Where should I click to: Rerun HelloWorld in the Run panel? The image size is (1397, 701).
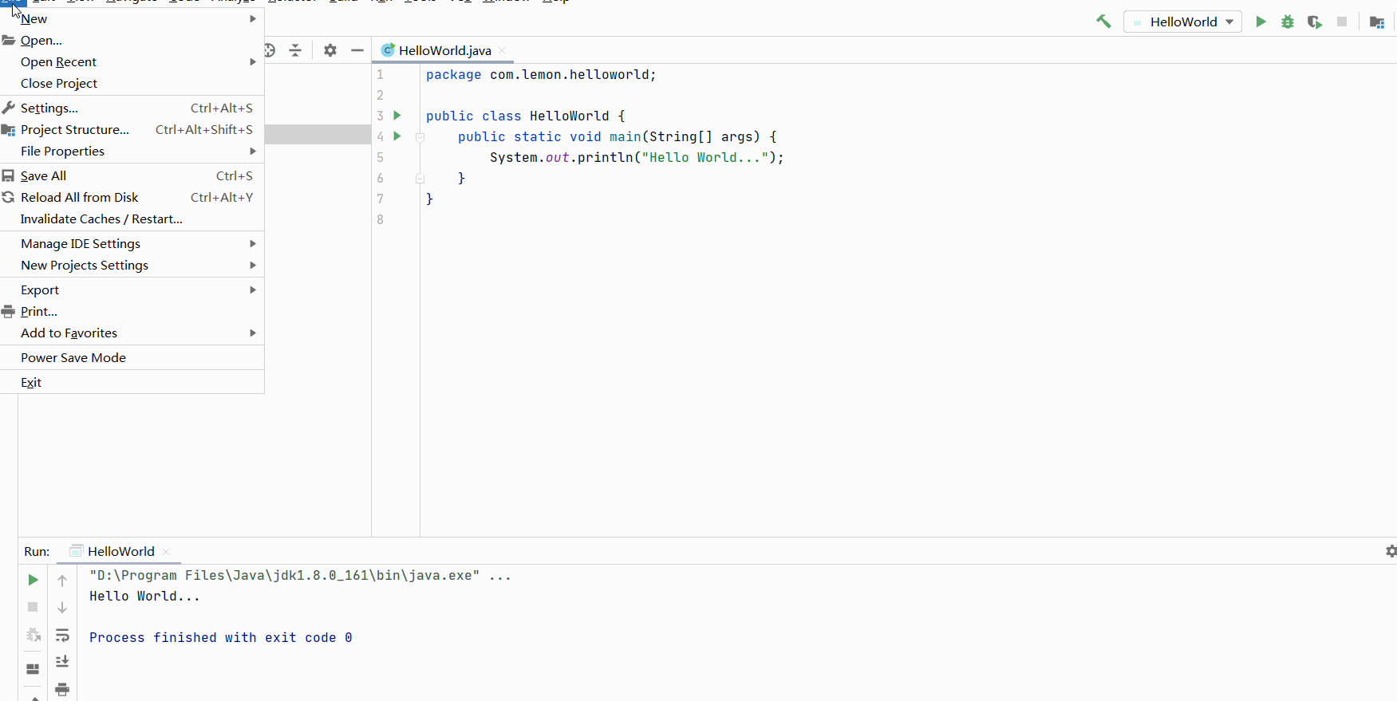[x=33, y=580]
